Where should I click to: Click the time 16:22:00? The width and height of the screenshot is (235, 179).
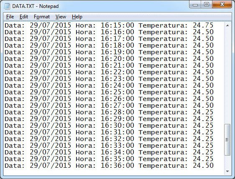[x=117, y=72]
